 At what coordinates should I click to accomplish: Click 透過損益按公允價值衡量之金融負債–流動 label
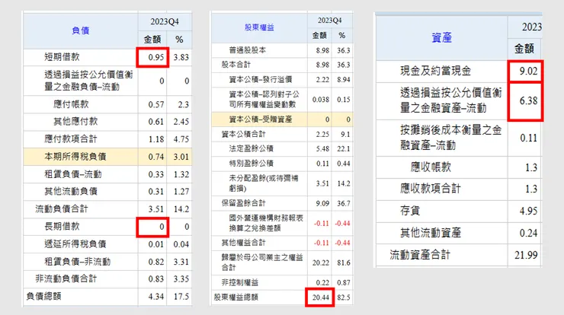(x=88, y=81)
